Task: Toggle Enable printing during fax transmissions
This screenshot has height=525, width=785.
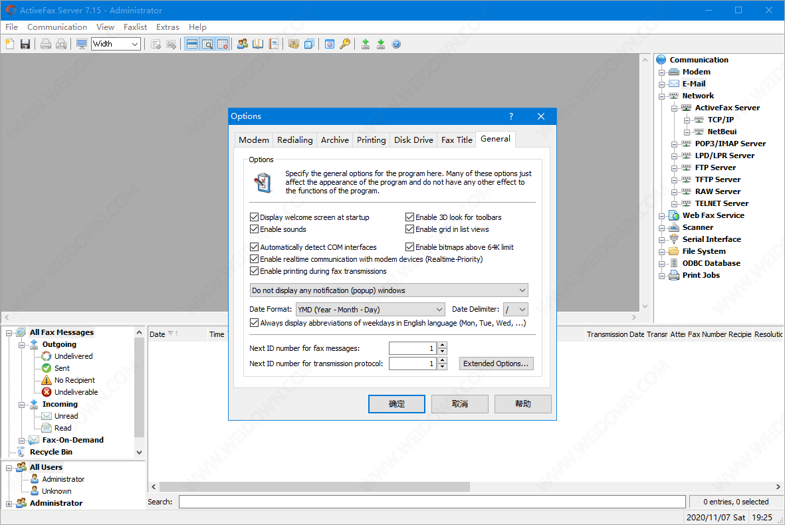Action: 254,271
